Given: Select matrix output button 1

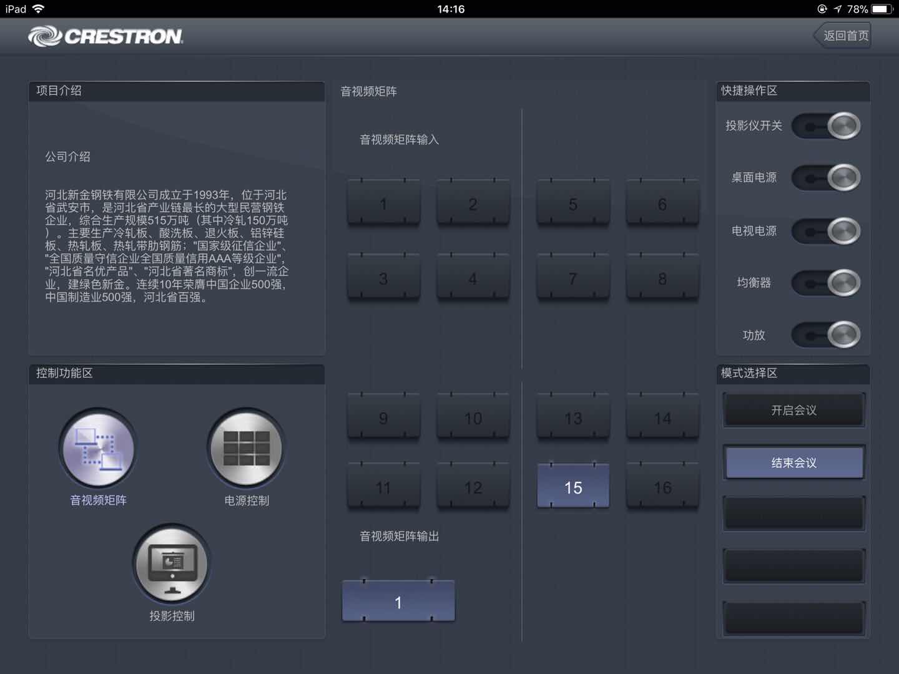Looking at the screenshot, I should (x=398, y=602).
